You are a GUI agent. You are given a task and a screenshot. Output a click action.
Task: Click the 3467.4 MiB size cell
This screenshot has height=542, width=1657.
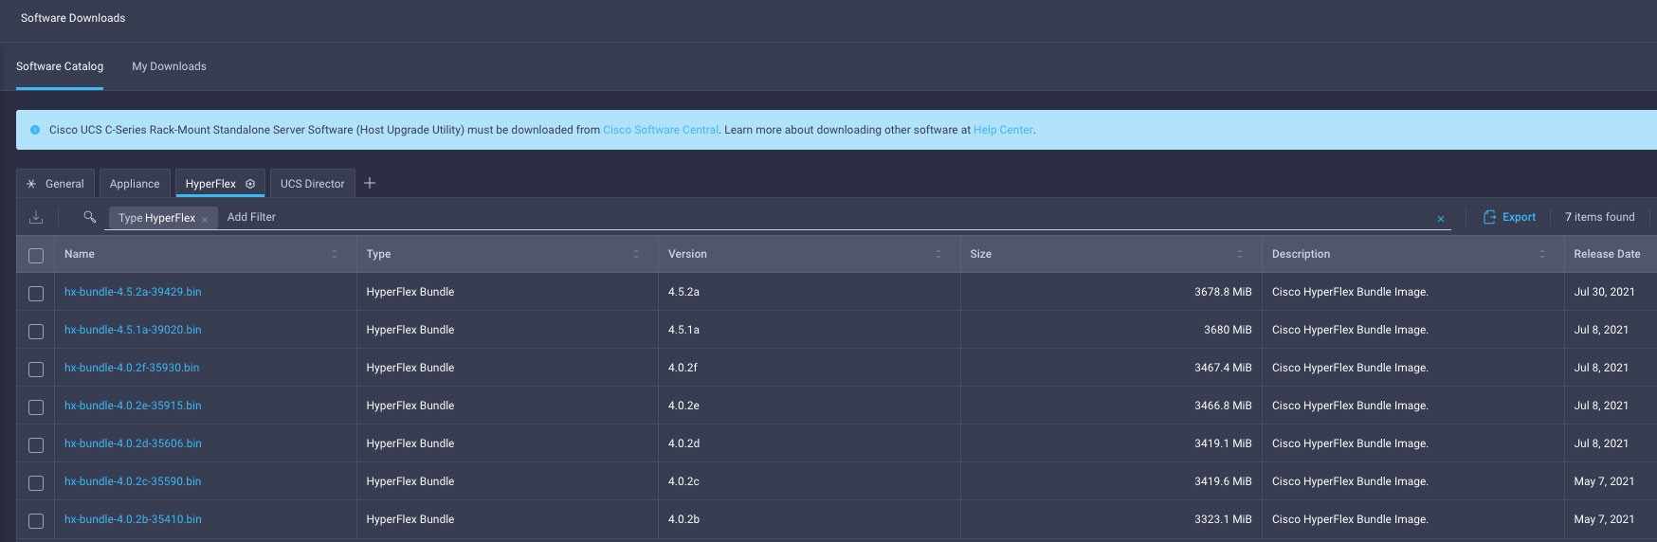point(1223,368)
